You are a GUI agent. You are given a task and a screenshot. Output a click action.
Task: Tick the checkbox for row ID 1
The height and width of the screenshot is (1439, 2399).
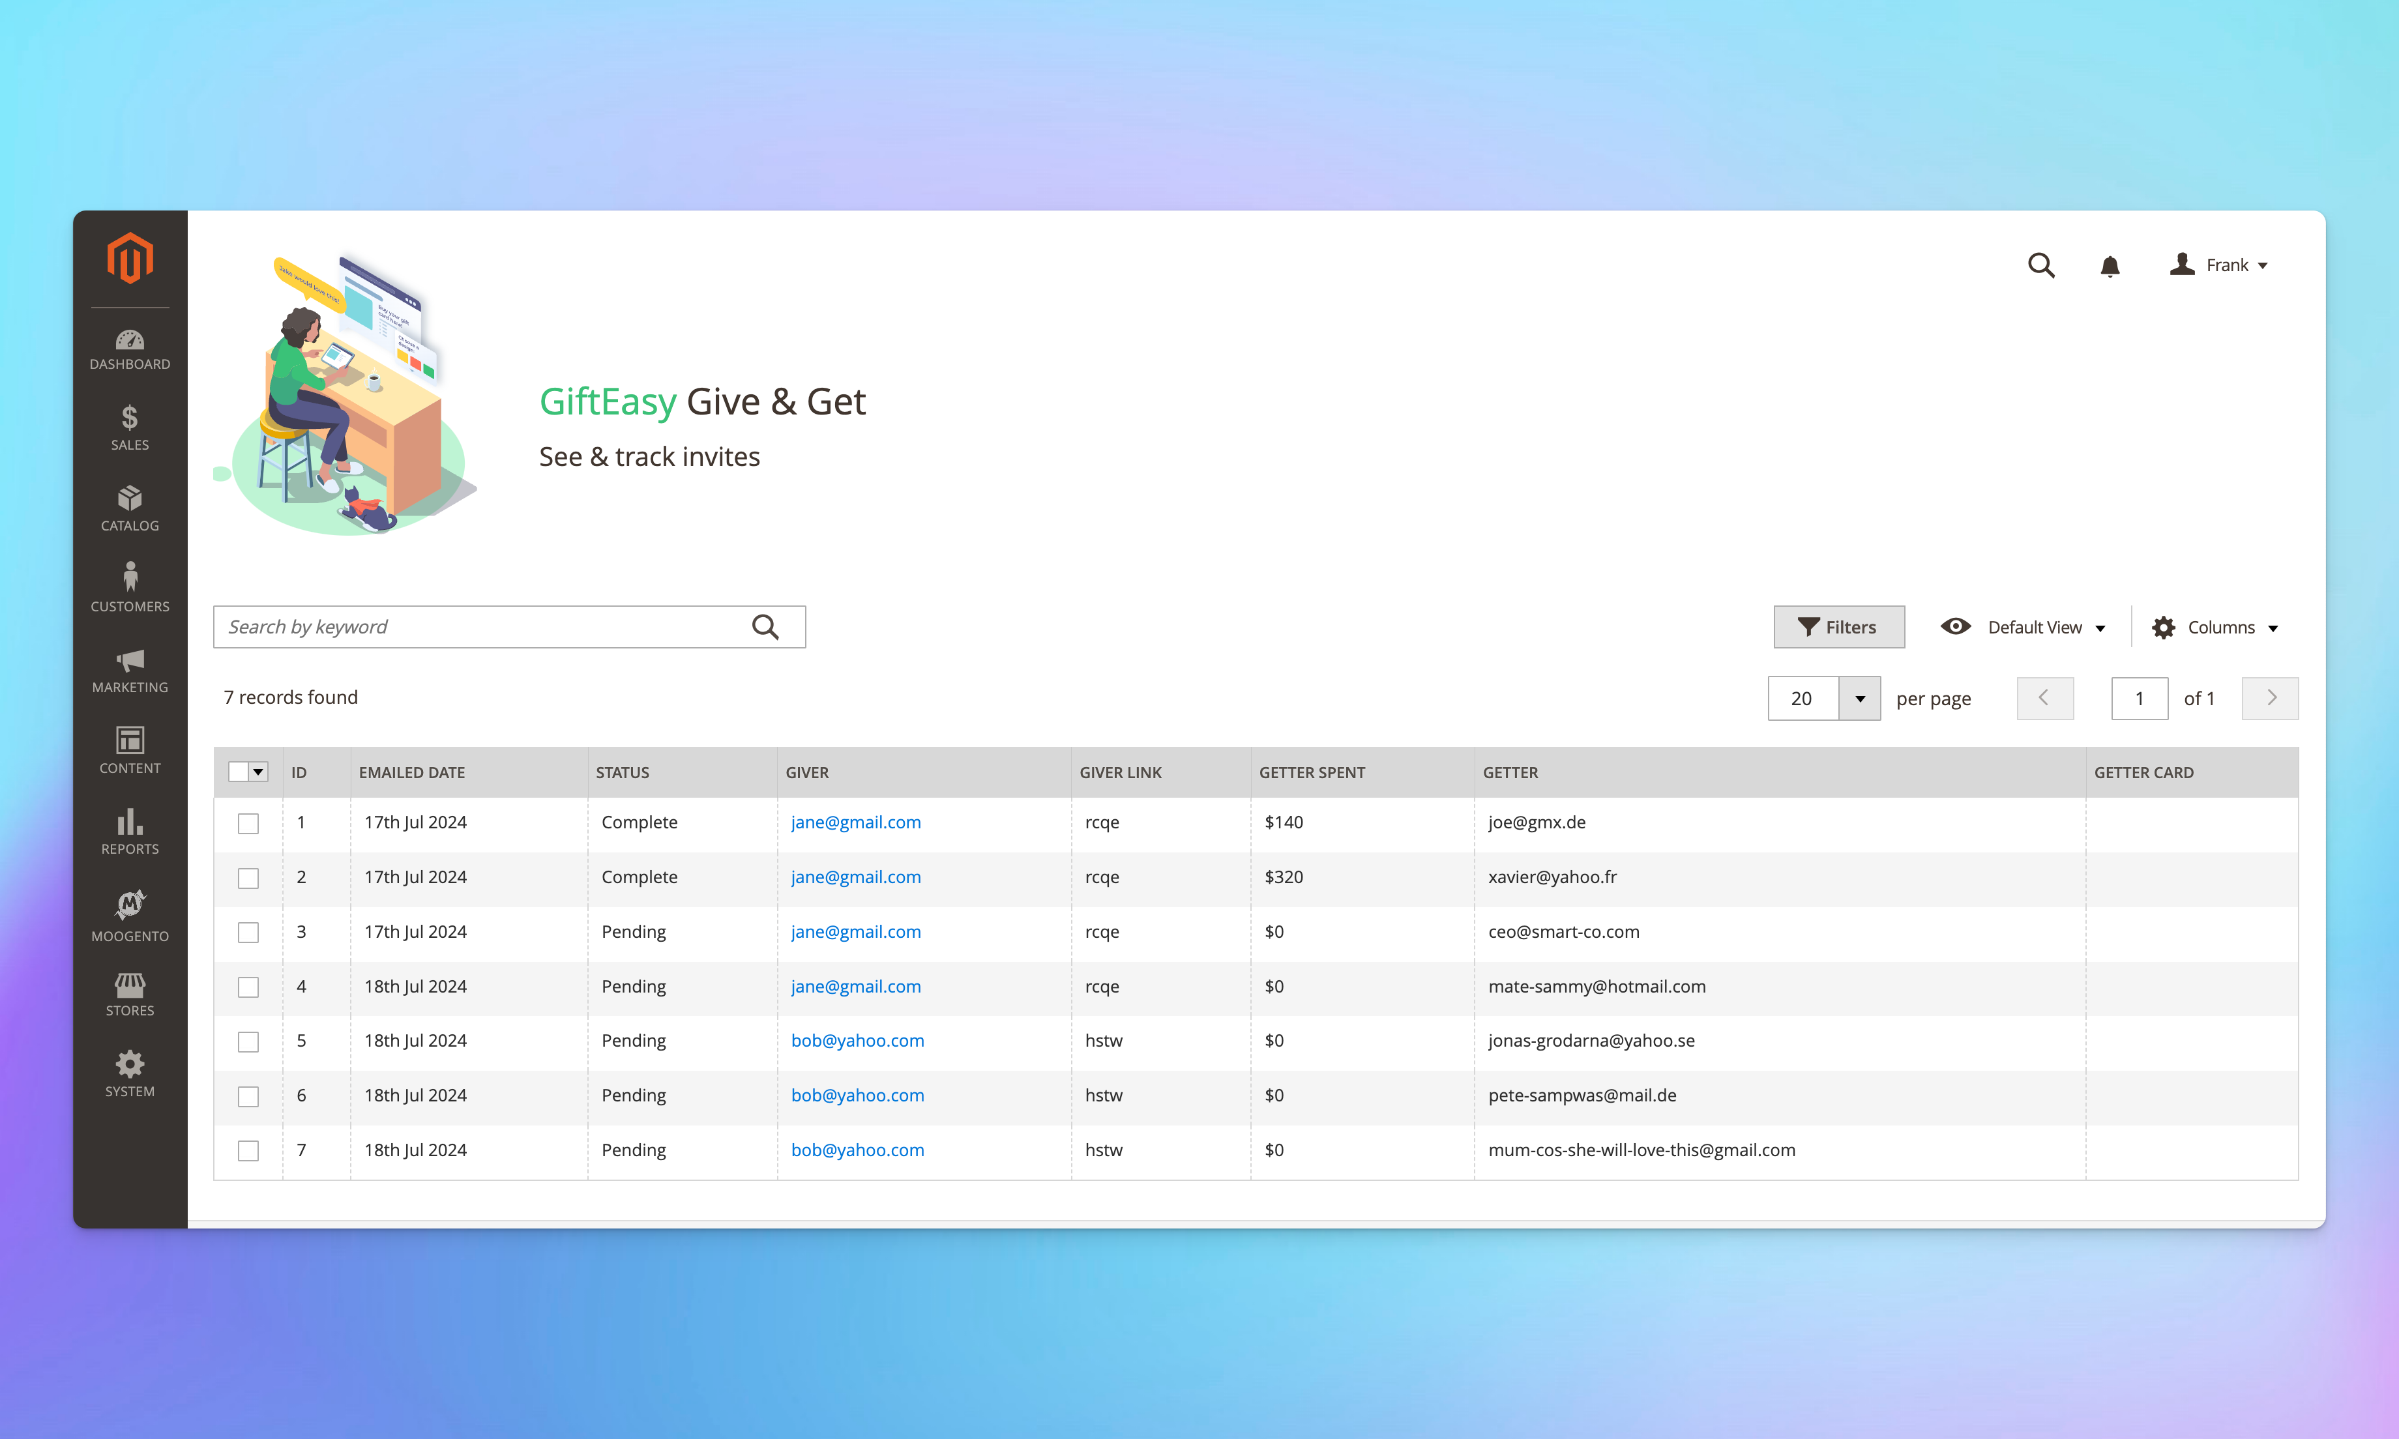(x=248, y=823)
